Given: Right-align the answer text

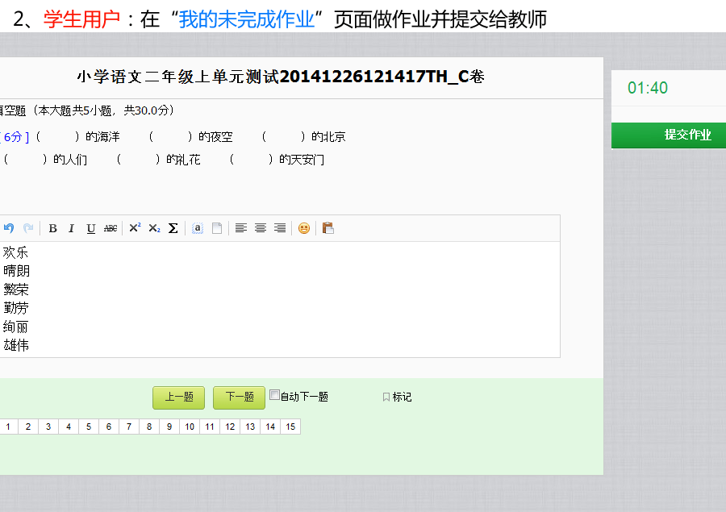Looking at the screenshot, I should pyautogui.click(x=280, y=228).
